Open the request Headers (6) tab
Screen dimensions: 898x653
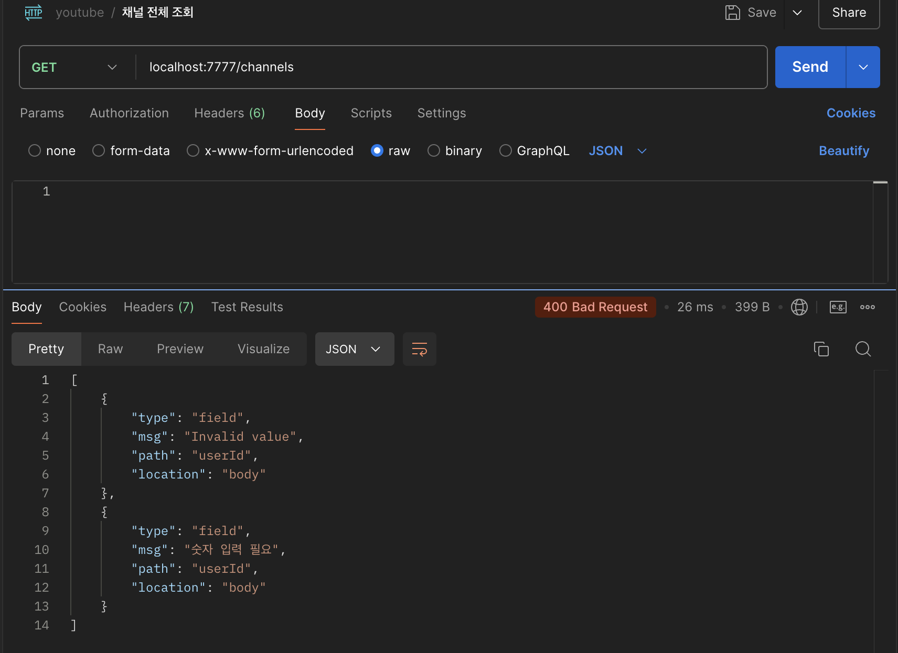pyautogui.click(x=230, y=113)
